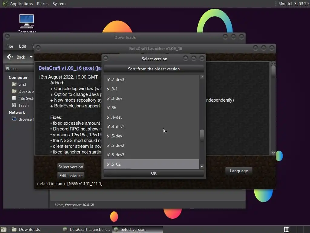Screen dimensions: 310x233
Task: Click the Browse Network icon
Action: 14,119
